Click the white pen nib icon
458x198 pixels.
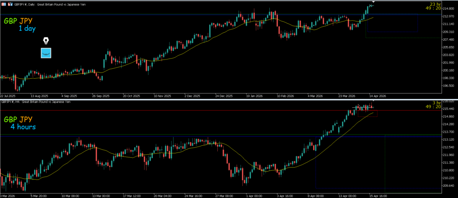46,41
